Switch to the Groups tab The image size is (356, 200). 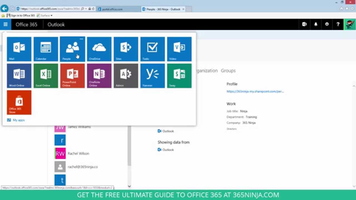tap(228, 71)
